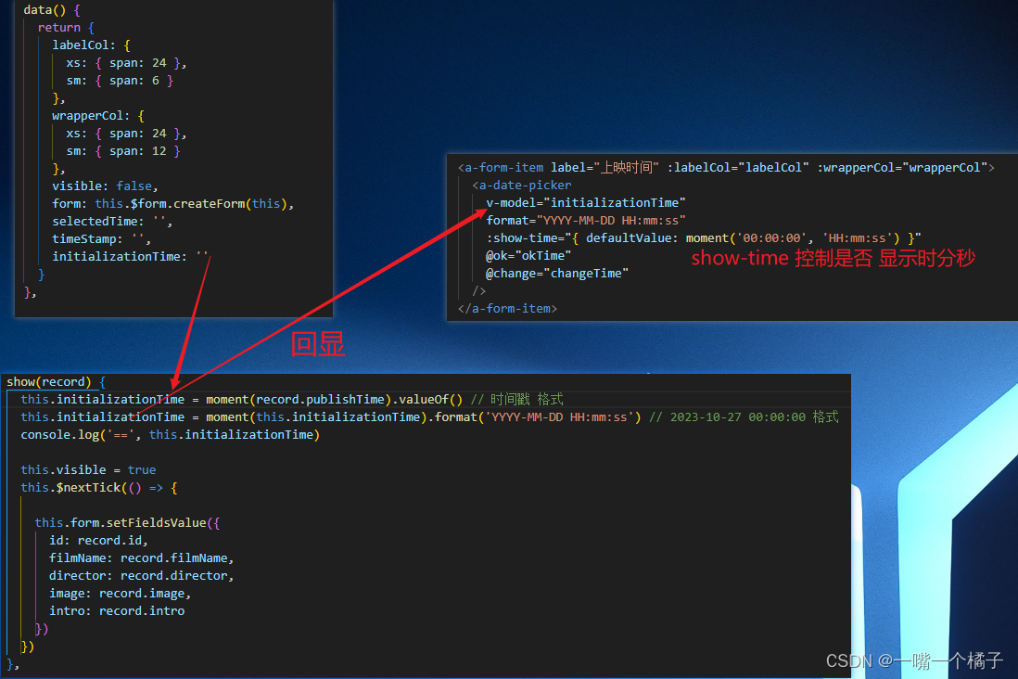Click 'image: record.image,' line
This screenshot has width=1018, height=679.
[121, 594]
